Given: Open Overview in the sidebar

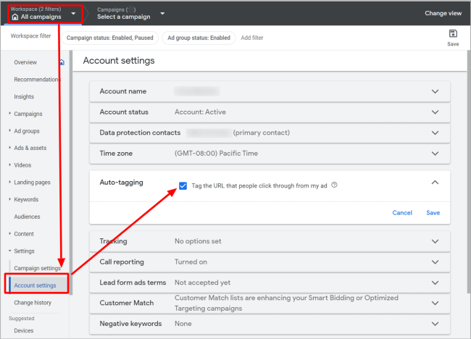Looking at the screenshot, I should (25, 62).
